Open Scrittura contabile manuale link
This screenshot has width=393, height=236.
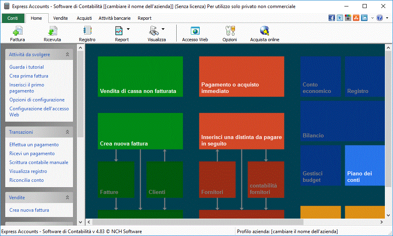point(39,162)
